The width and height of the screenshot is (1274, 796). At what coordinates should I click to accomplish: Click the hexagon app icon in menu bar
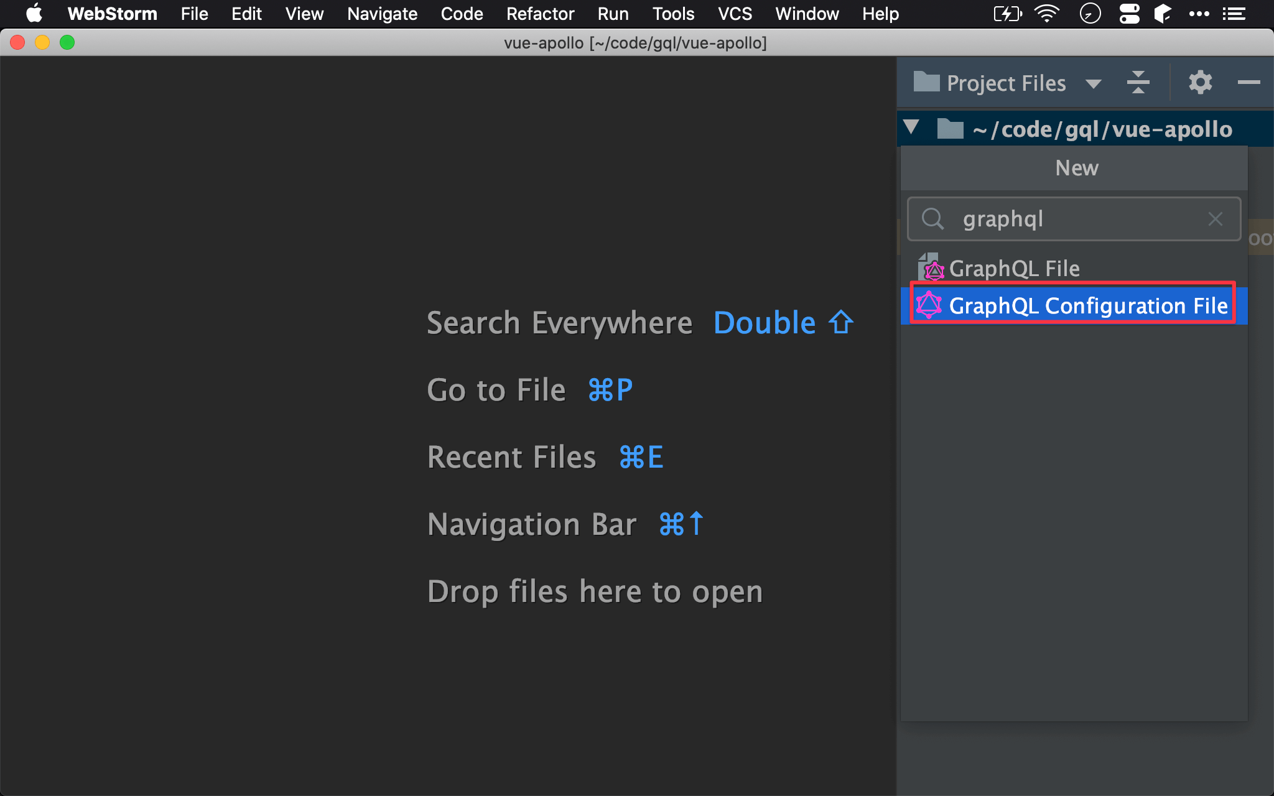[1163, 14]
